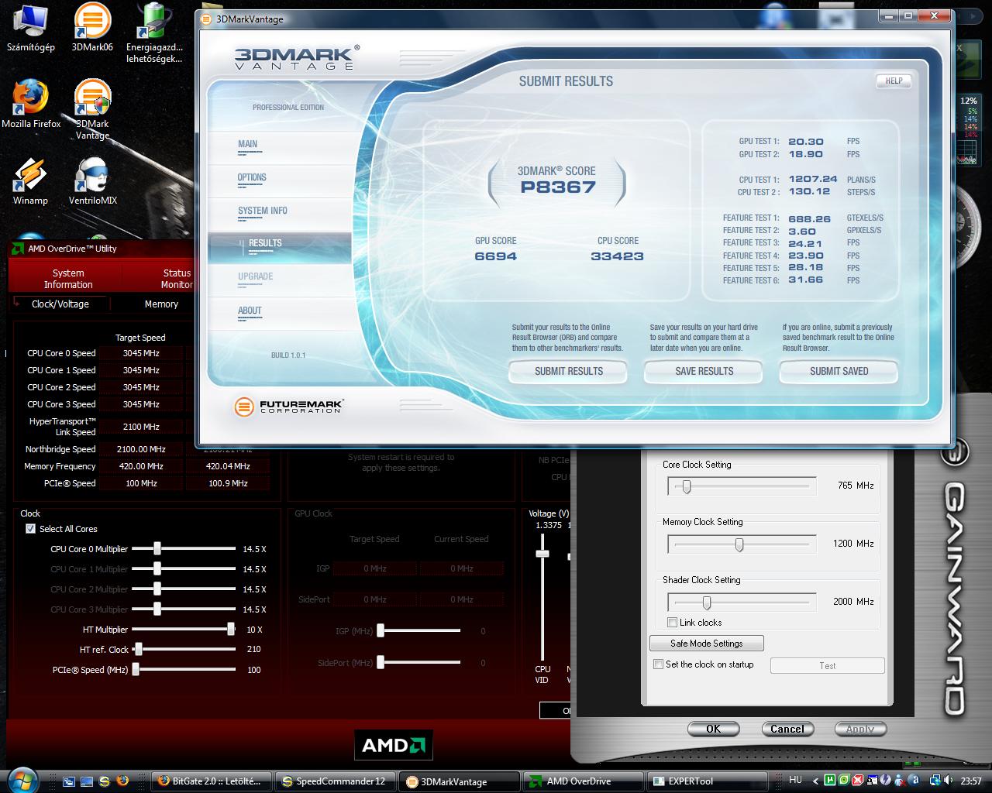
Task: Click the CPU score value 33423
Action: [x=617, y=256]
